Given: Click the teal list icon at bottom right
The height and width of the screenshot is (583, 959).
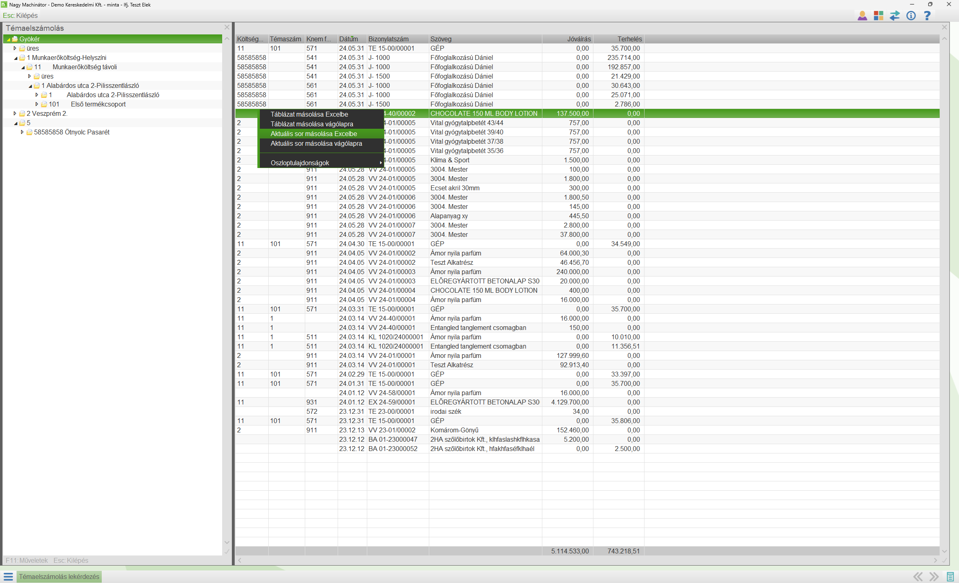Looking at the screenshot, I should pyautogui.click(x=950, y=577).
